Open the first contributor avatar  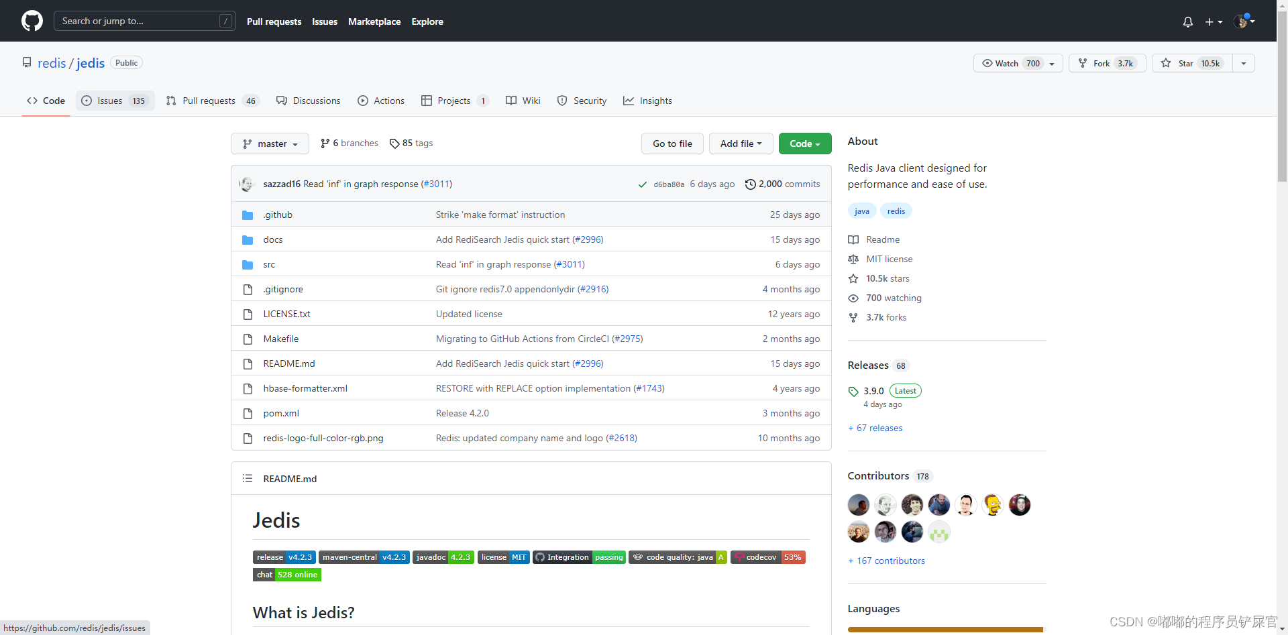pos(859,505)
